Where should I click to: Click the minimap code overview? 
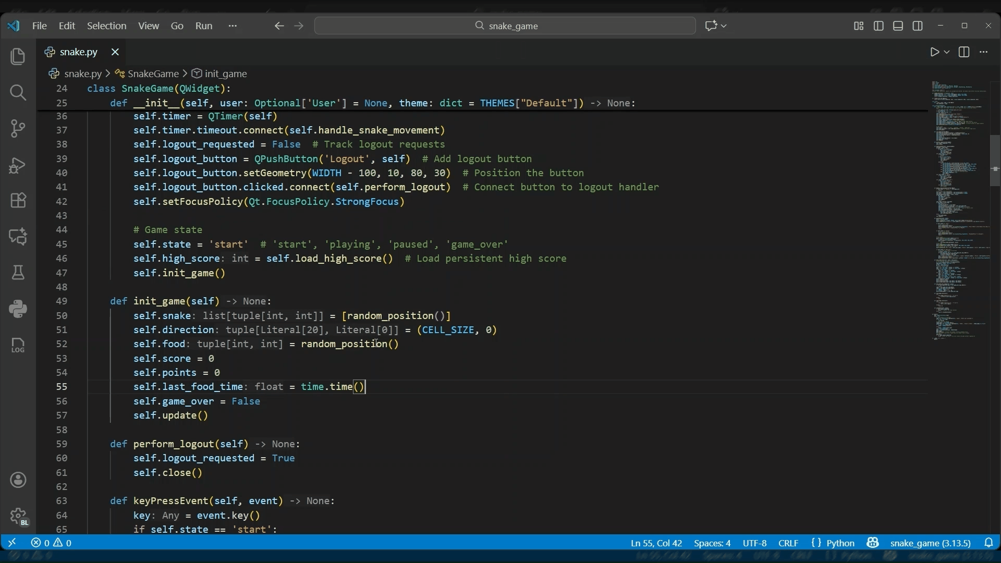(x=959, y=209)
